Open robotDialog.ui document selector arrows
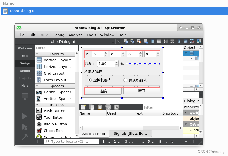 tap(113, 41)
